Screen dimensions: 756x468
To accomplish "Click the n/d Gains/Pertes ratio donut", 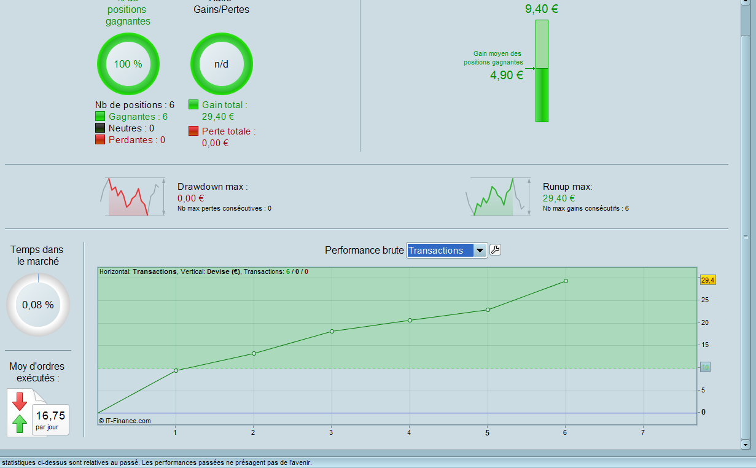I will (x=221, y=64).
